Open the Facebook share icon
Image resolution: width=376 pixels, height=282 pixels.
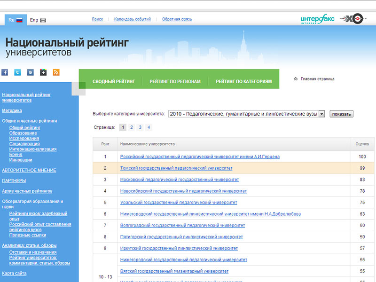coord(5,72)
